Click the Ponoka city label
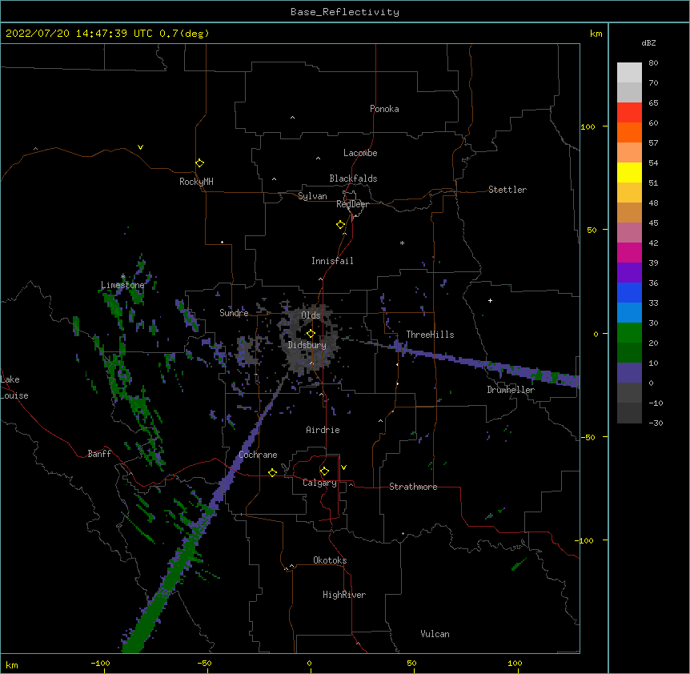690x674 pixels. 384,109
